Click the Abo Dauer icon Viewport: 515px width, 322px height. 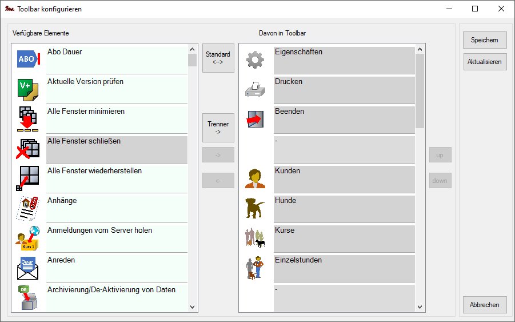point(27,59)
